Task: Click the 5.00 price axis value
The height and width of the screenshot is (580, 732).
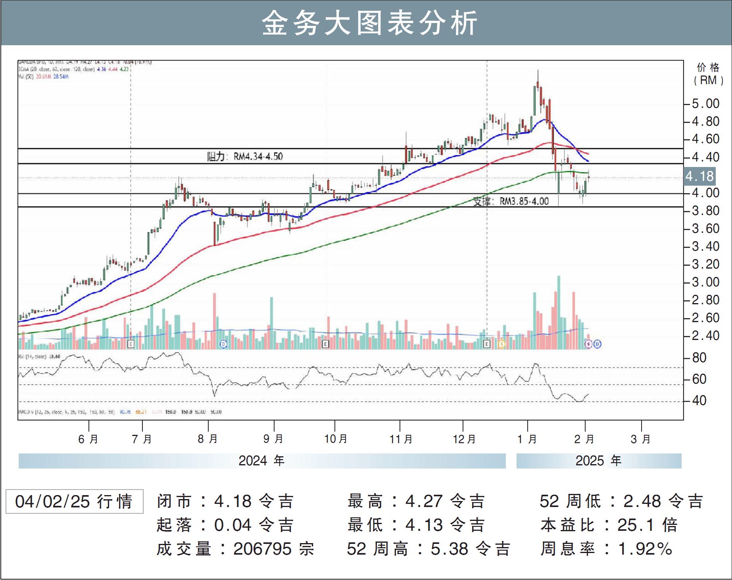Action: pyautogui.click(x=705, y=104)
